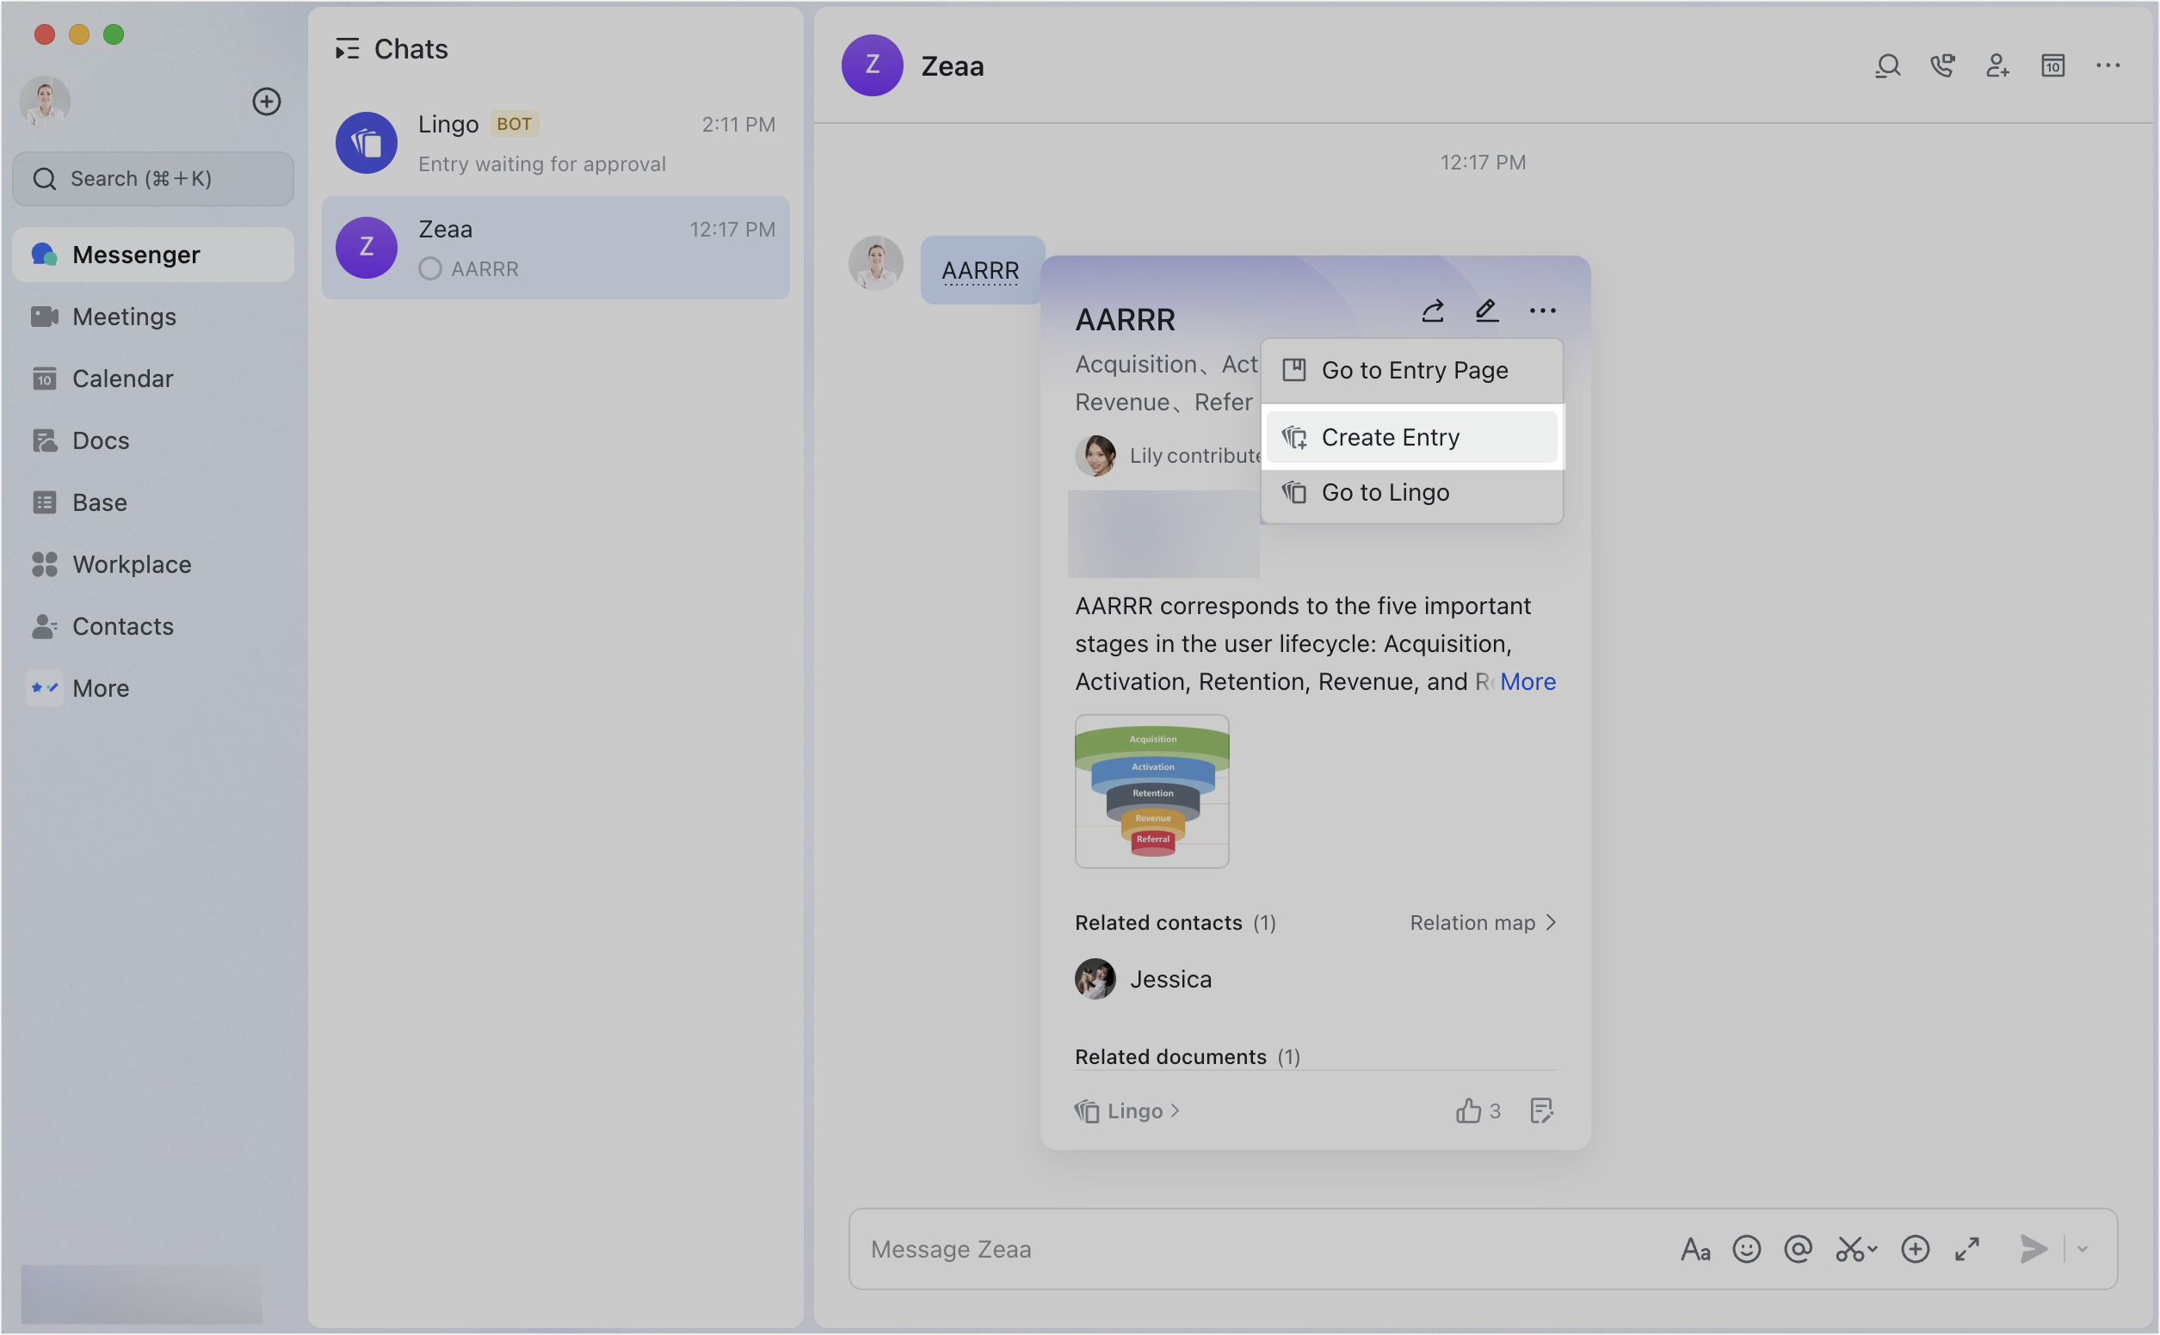This screenshot has height=1335, width=2160.
Task: Click the add member icon in header
Action: [x=1997, y=65]
